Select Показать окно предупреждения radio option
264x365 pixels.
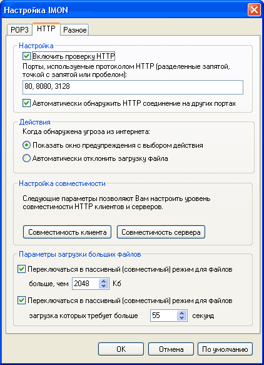(x=26, y=145)
